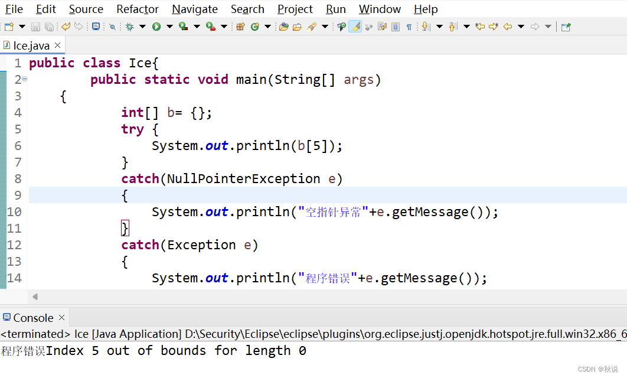
Task: Jump to Last Edit Location icon
Action: coord(480,27)
